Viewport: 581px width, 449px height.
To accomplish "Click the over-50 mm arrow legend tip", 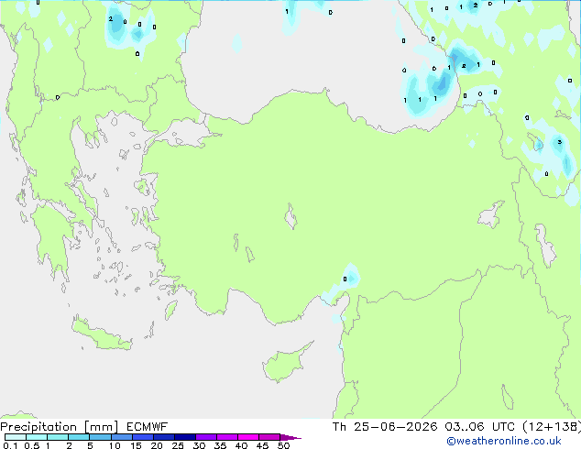I will pyautogui.click(x=290, y=438).
